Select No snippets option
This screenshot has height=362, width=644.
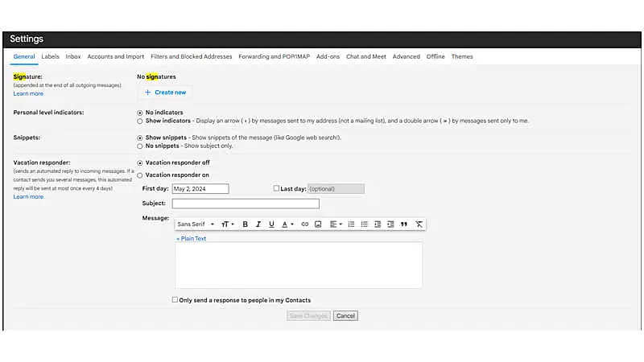click(x=140, y=146)
